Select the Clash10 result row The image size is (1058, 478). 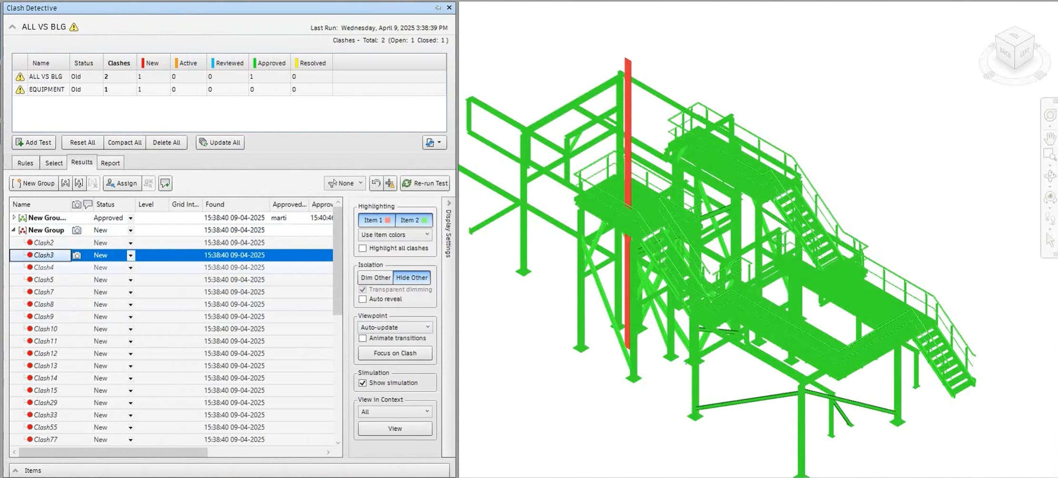(x=171, y=329)
